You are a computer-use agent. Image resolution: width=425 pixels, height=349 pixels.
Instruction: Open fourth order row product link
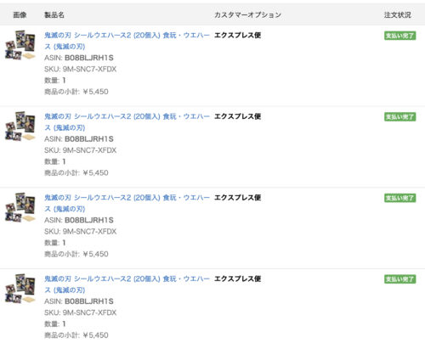point(127,284)
